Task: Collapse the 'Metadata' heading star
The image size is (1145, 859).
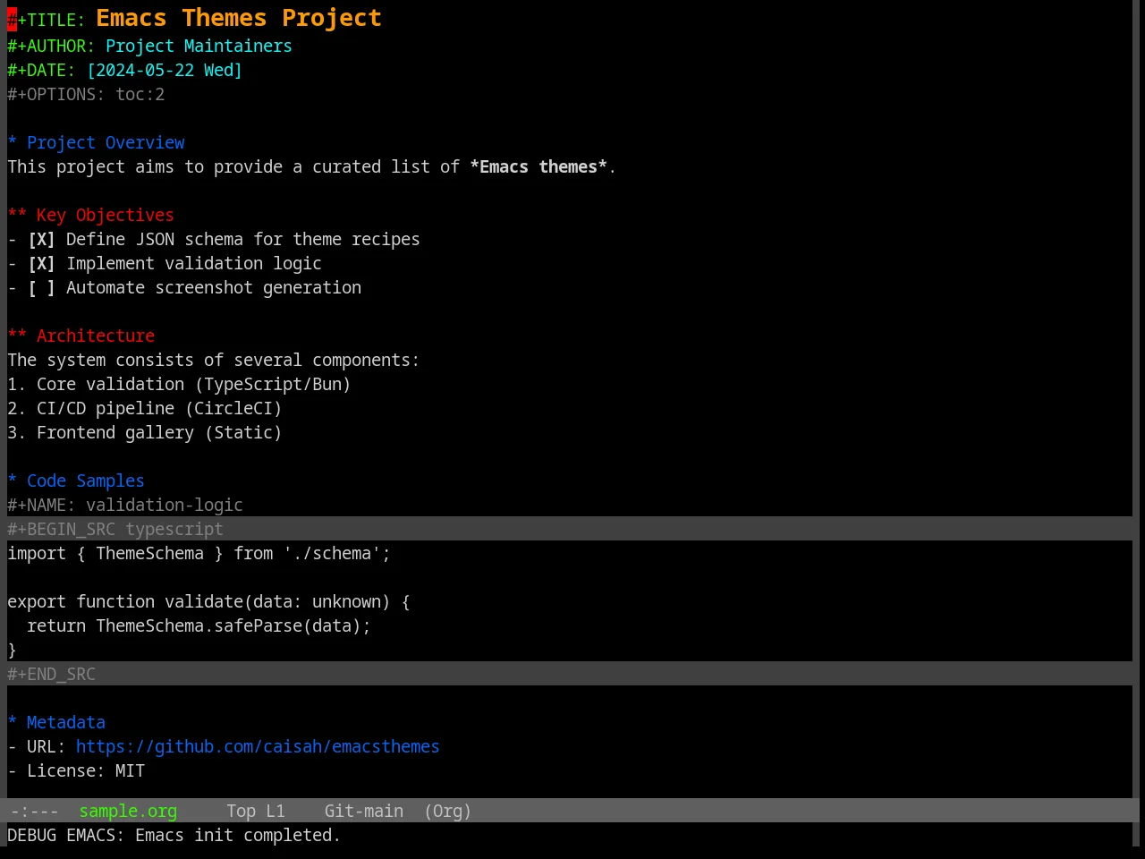Action: click(12, 722)
